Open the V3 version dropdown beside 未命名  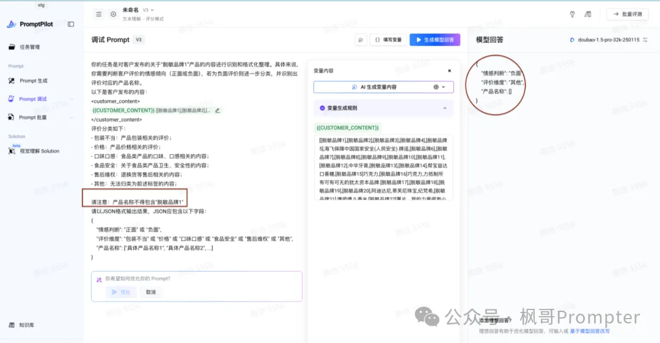[148, 10]
